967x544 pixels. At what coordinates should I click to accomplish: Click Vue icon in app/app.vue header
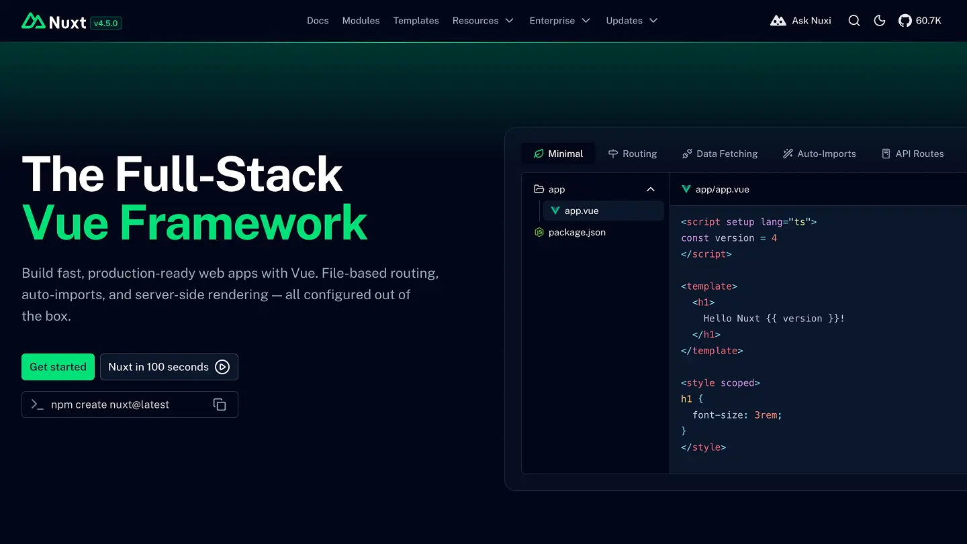pyautogui.click(x=686, y=189)
